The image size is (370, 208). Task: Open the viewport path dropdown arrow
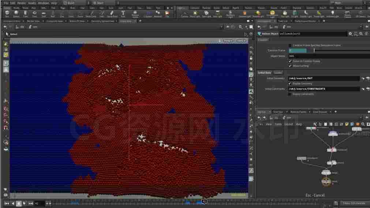221,27
